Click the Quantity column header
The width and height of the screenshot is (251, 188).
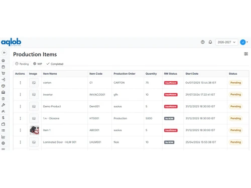click(x=151, y=74)
